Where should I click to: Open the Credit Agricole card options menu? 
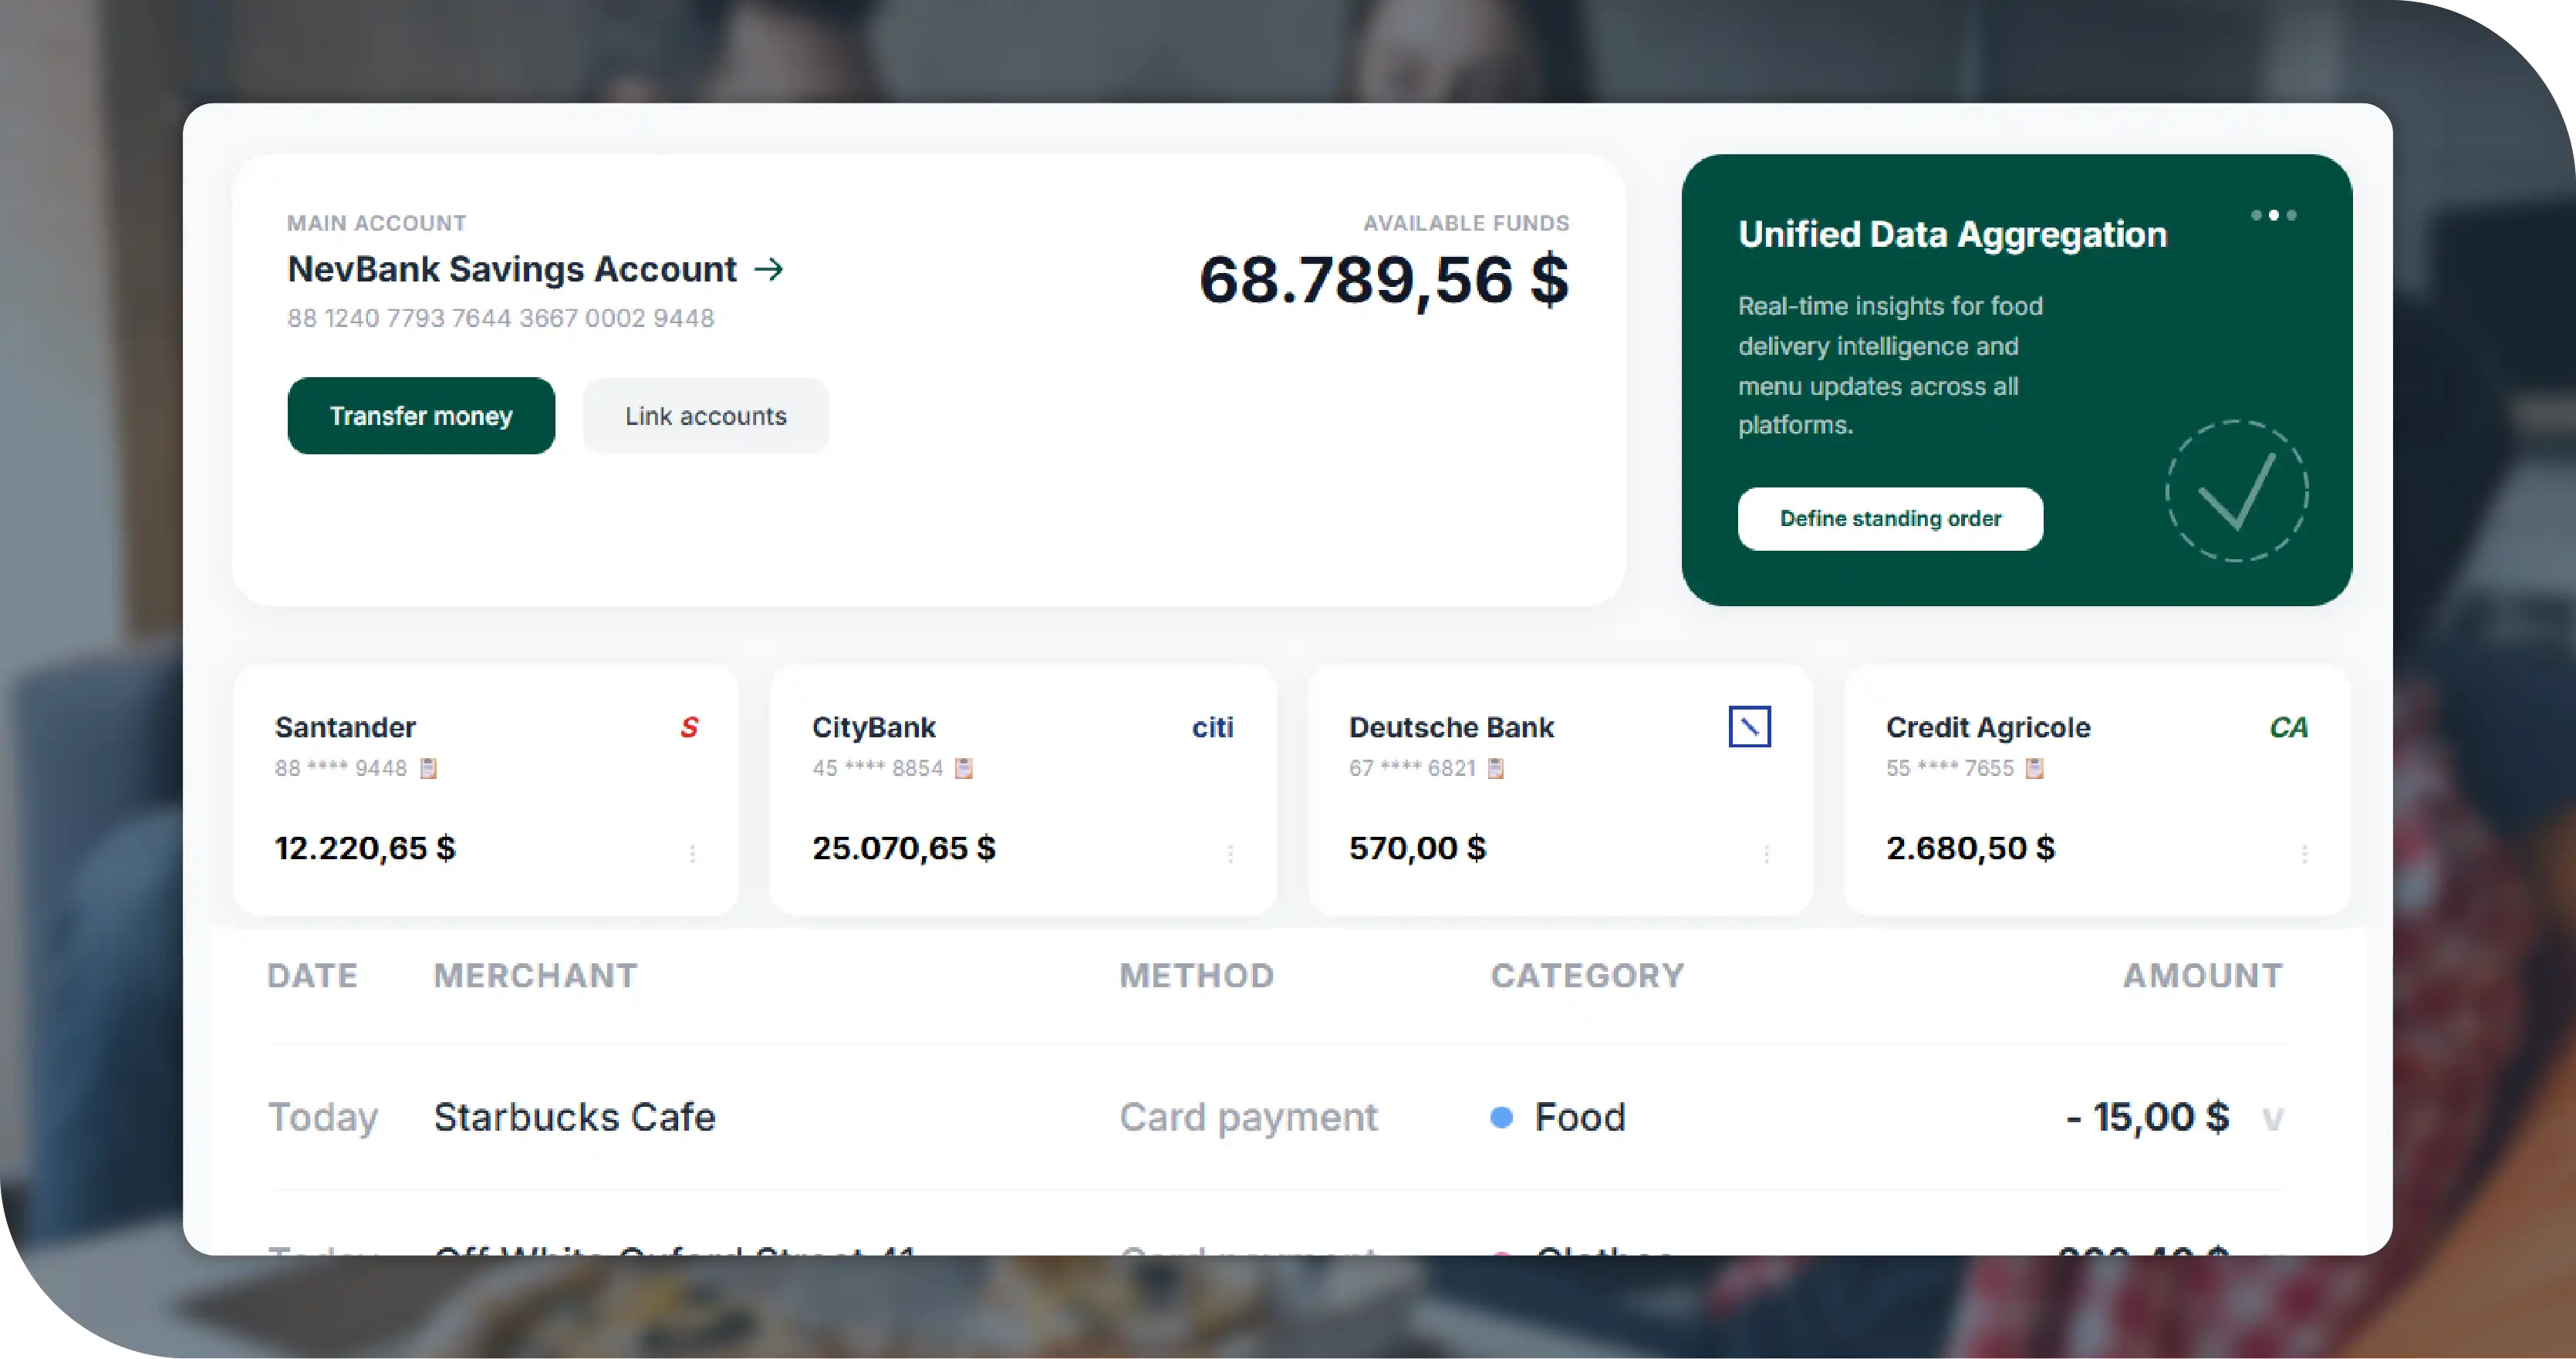(2304, 853)
